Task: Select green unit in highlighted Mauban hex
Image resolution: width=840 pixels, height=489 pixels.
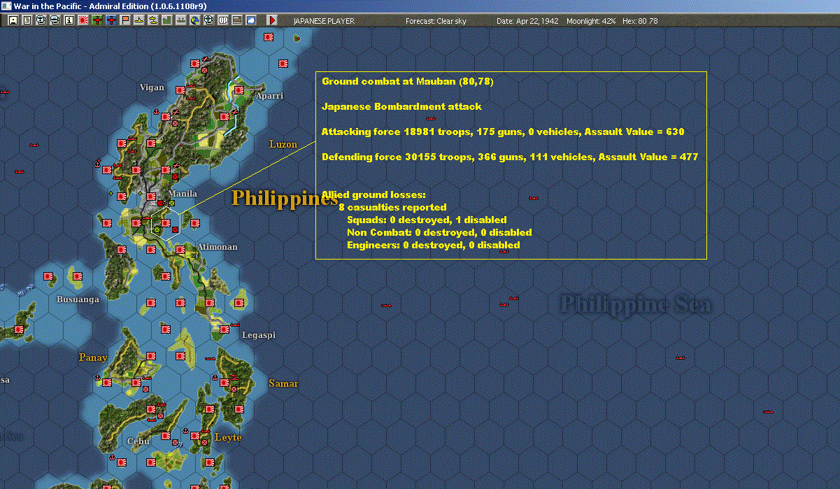Action: 157,229
